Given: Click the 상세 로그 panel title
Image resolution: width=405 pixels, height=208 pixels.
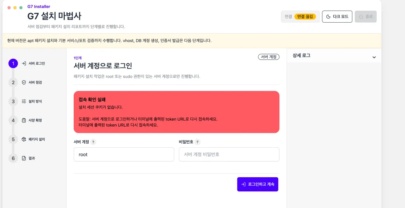Looking at the screenshot, I should 301,55.
